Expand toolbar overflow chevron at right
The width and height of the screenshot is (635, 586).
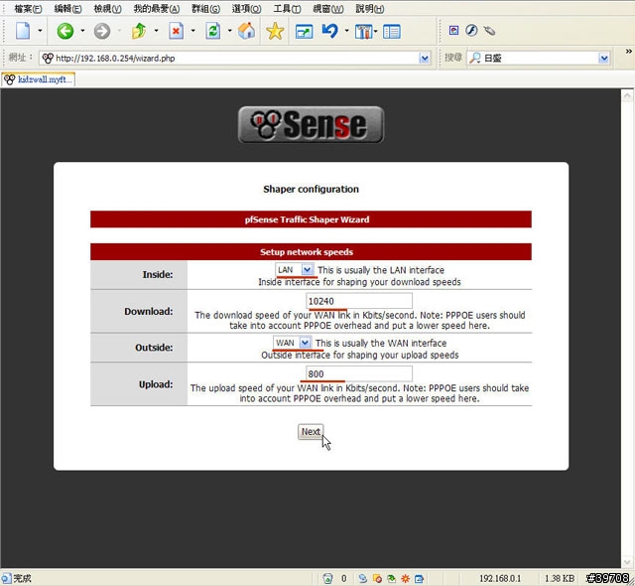tap(628, 52)
